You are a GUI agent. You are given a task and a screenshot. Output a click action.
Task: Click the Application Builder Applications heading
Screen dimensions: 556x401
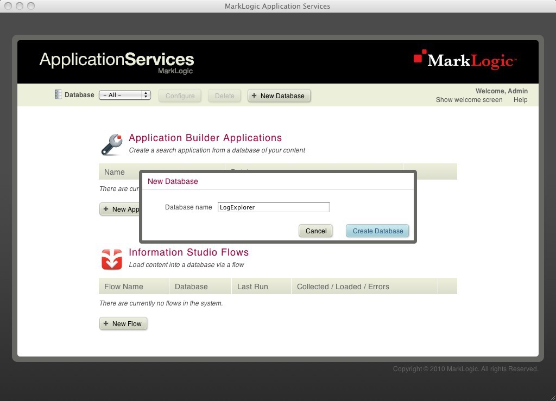[205, 138]
